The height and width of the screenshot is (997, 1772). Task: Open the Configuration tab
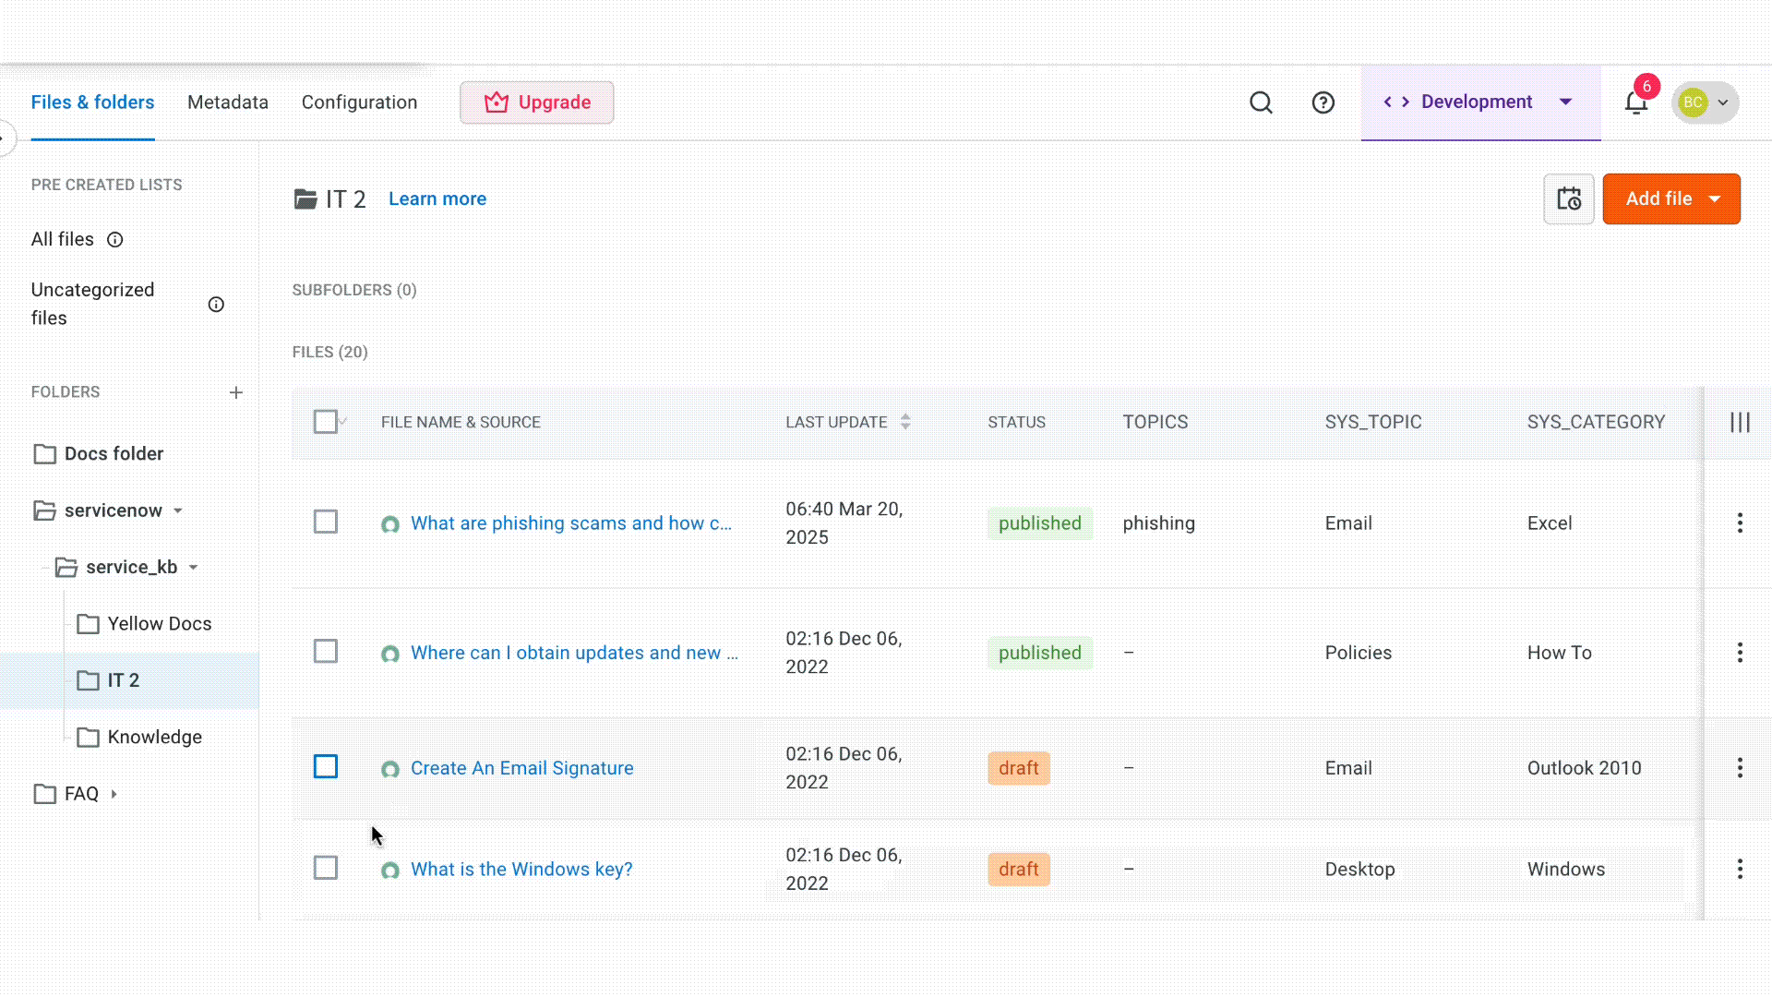tap(359, 102)
